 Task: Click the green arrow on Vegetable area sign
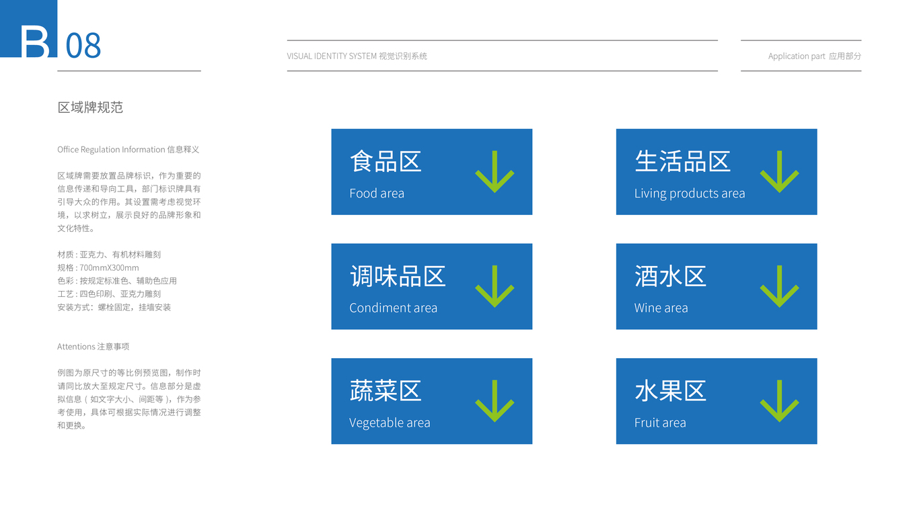click(494, 401)
